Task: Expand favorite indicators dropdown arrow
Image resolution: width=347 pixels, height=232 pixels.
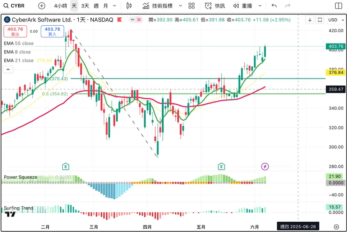Action: pyautogui.click(x=181, y=6)
